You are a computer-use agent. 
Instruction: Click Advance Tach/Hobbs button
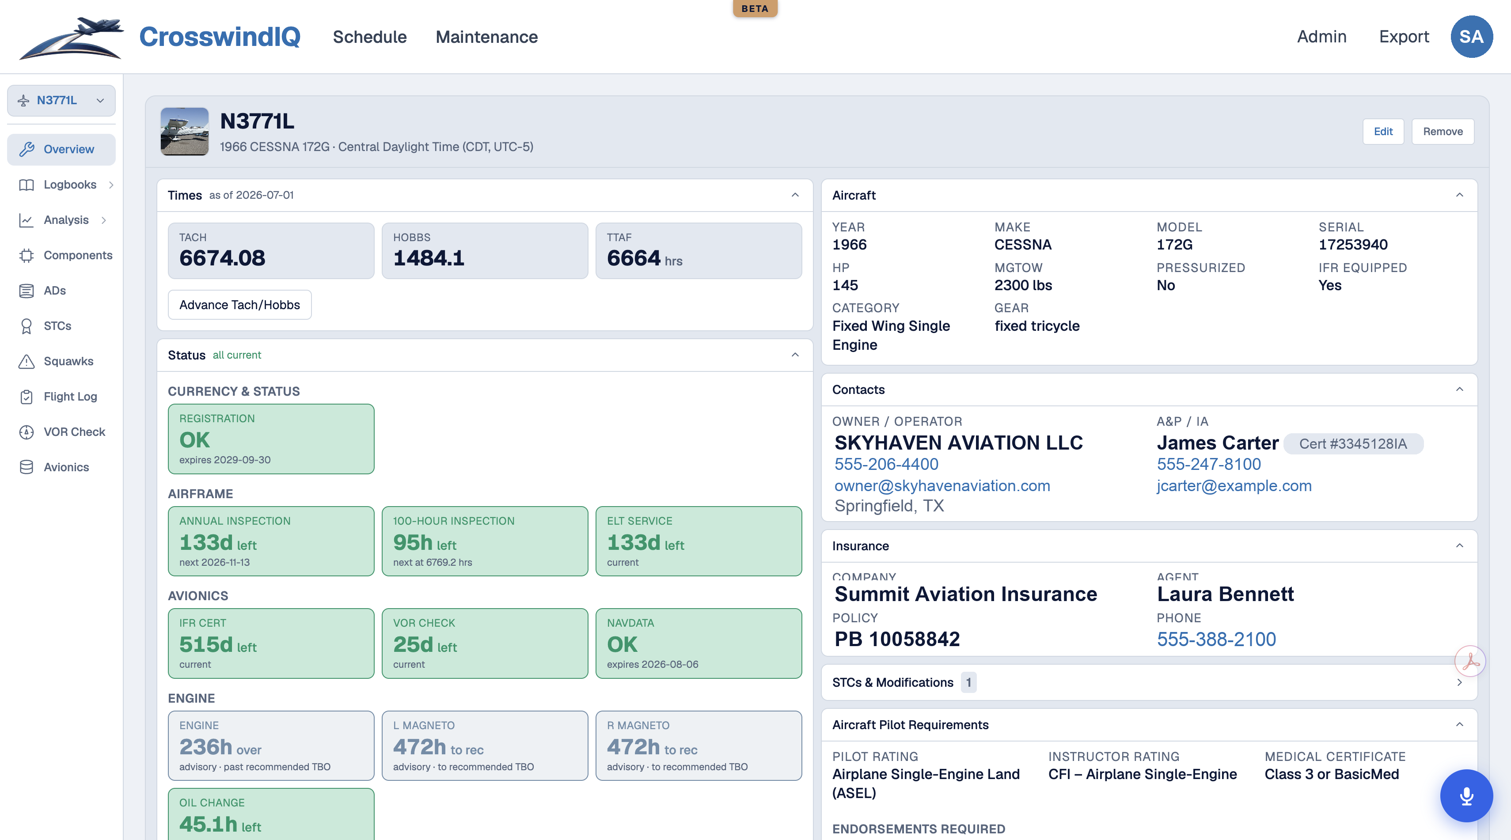pyautogui.click(x=239, y=305)
